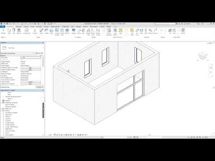The image size is (215, 161).
Task: Expand Annotation Symbols in Project Browser
Action: pyautogui.click(x=4, y=113)
